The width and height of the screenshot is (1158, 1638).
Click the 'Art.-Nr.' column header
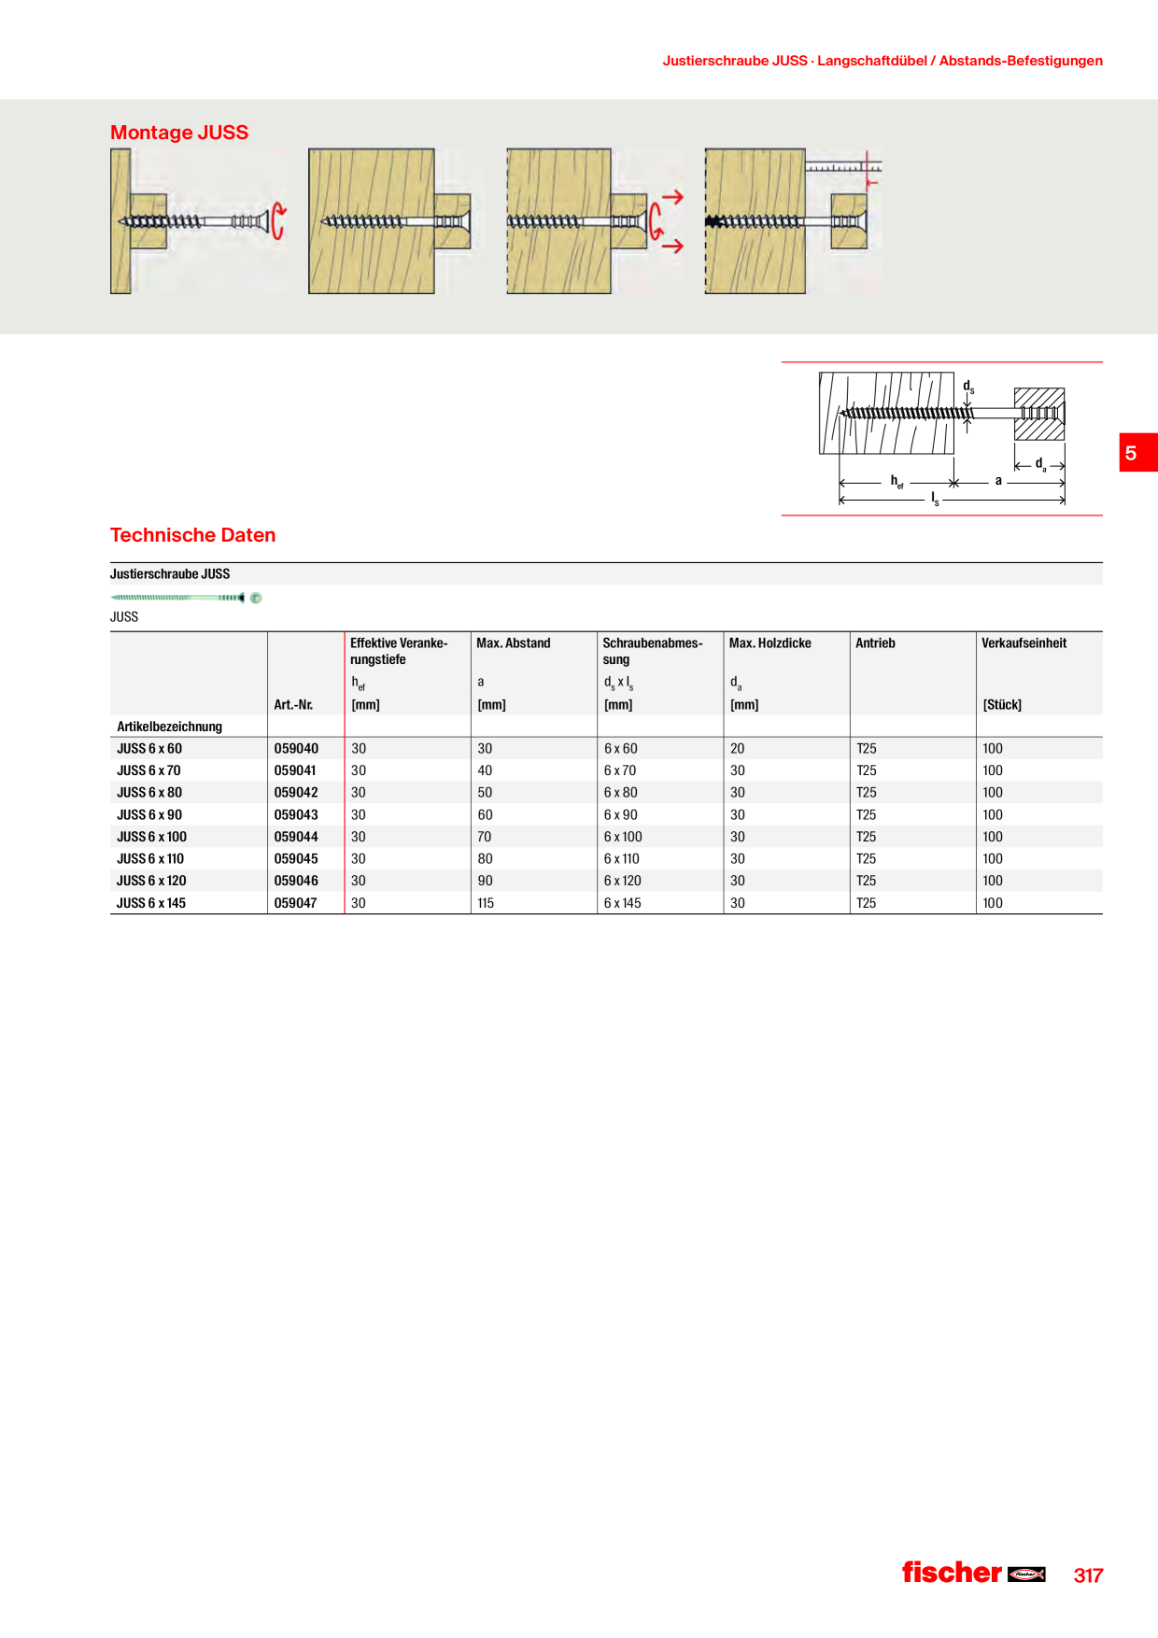pos(293,705)
